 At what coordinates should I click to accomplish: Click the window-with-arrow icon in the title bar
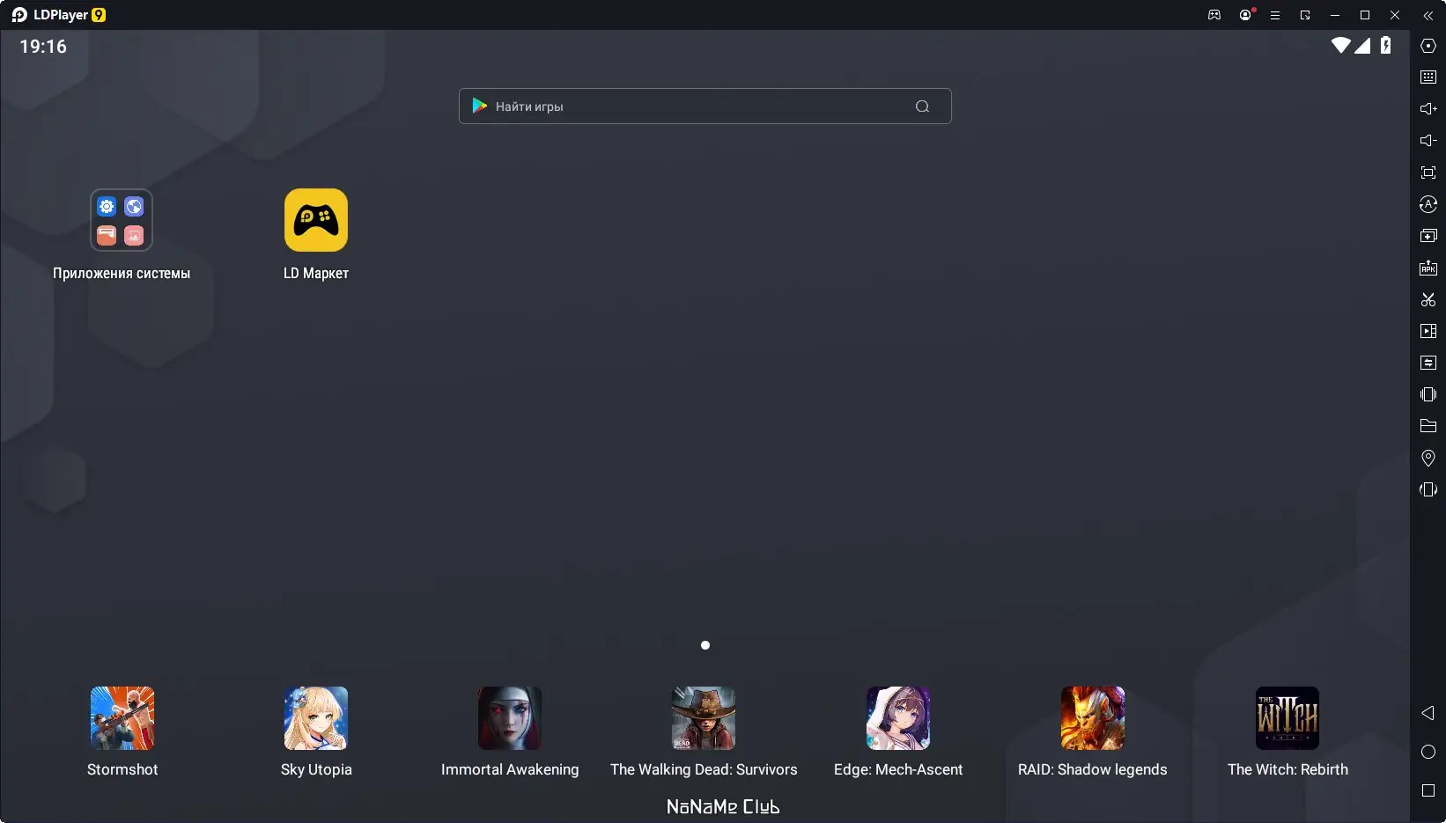click(1305, 15)
